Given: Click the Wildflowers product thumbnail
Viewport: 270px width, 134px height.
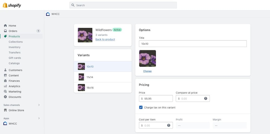Looking at the screenshot, I should point(85,35).
